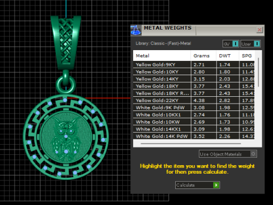The width and height of the screenshot is (273, 205).
Task: Click the Metal Weights title bar
Action: pos(197,30)
